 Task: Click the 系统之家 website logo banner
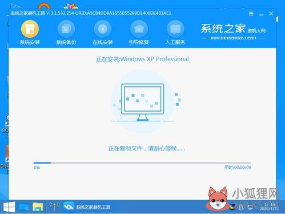click(x=233, y=31)
